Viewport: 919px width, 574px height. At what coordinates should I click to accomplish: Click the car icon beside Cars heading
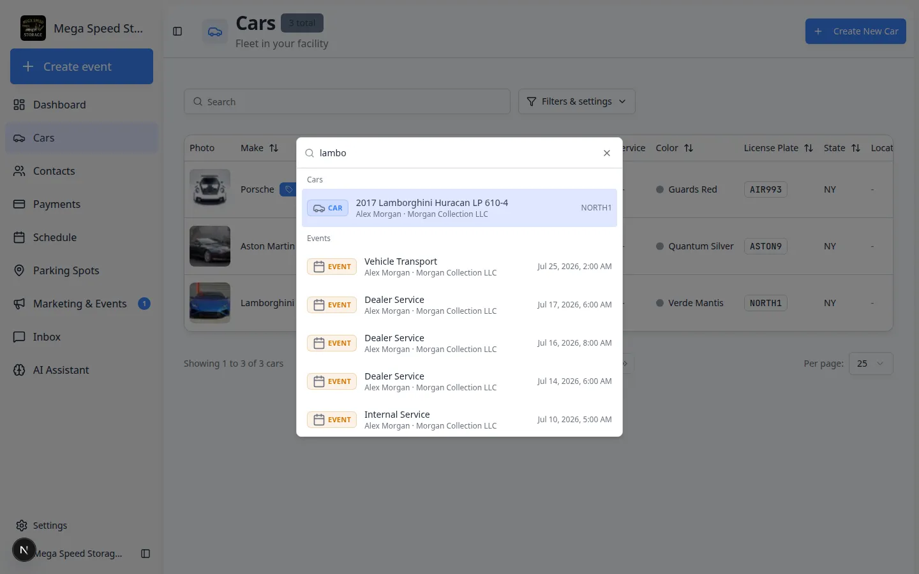click(215, 31)
